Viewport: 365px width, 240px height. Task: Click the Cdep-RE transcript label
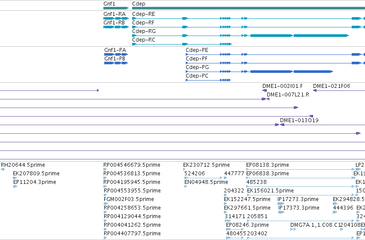pyautogui.click(x=143, y=14)
